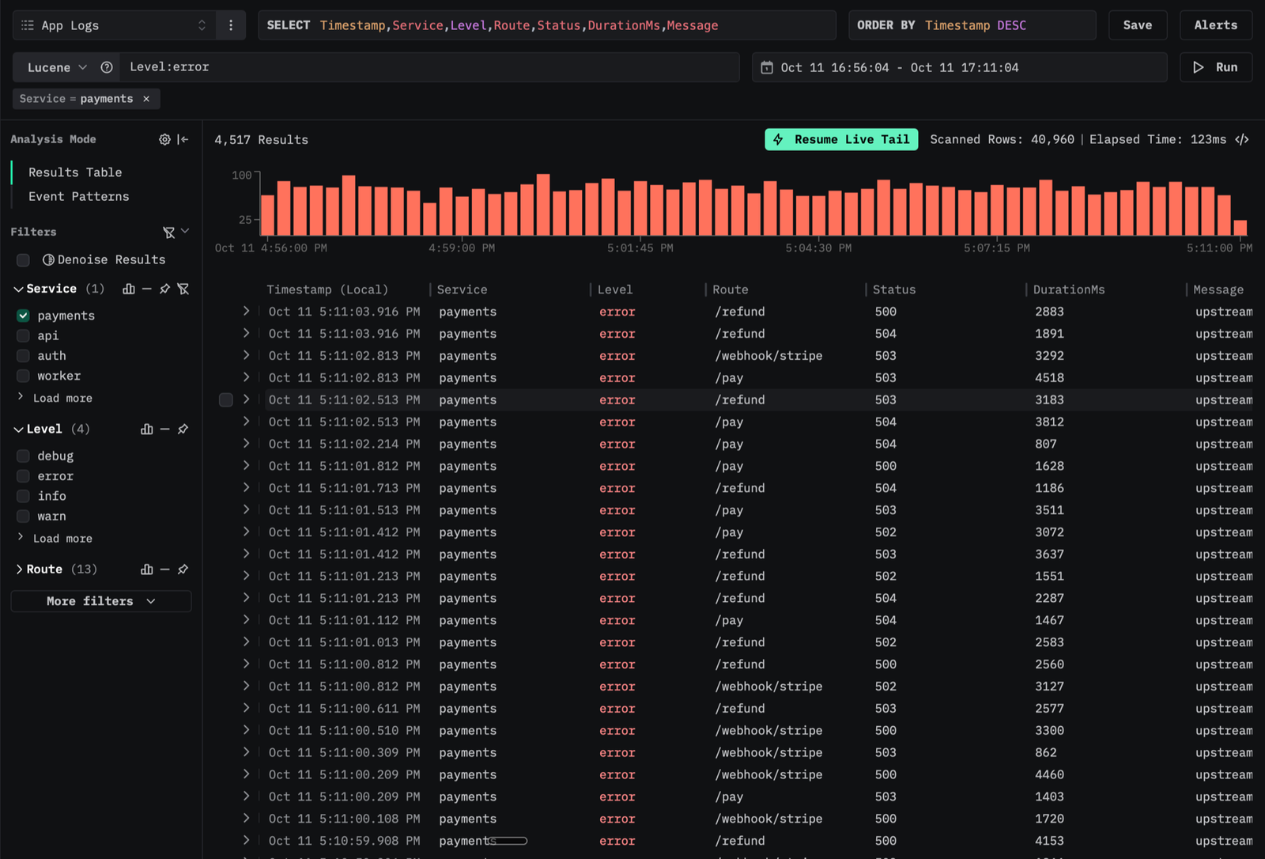The height and width of the screenshot is (859, 1265).
Task: Open the Alerts button
Action: pos(1216,25)
